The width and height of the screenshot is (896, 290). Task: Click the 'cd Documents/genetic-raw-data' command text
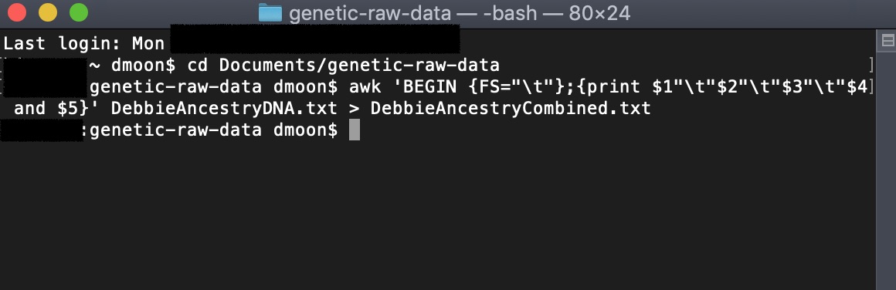coord(344,65)
